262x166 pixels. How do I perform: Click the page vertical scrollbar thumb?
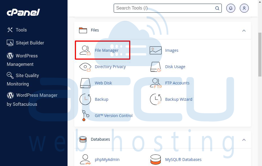pos(260,55)
